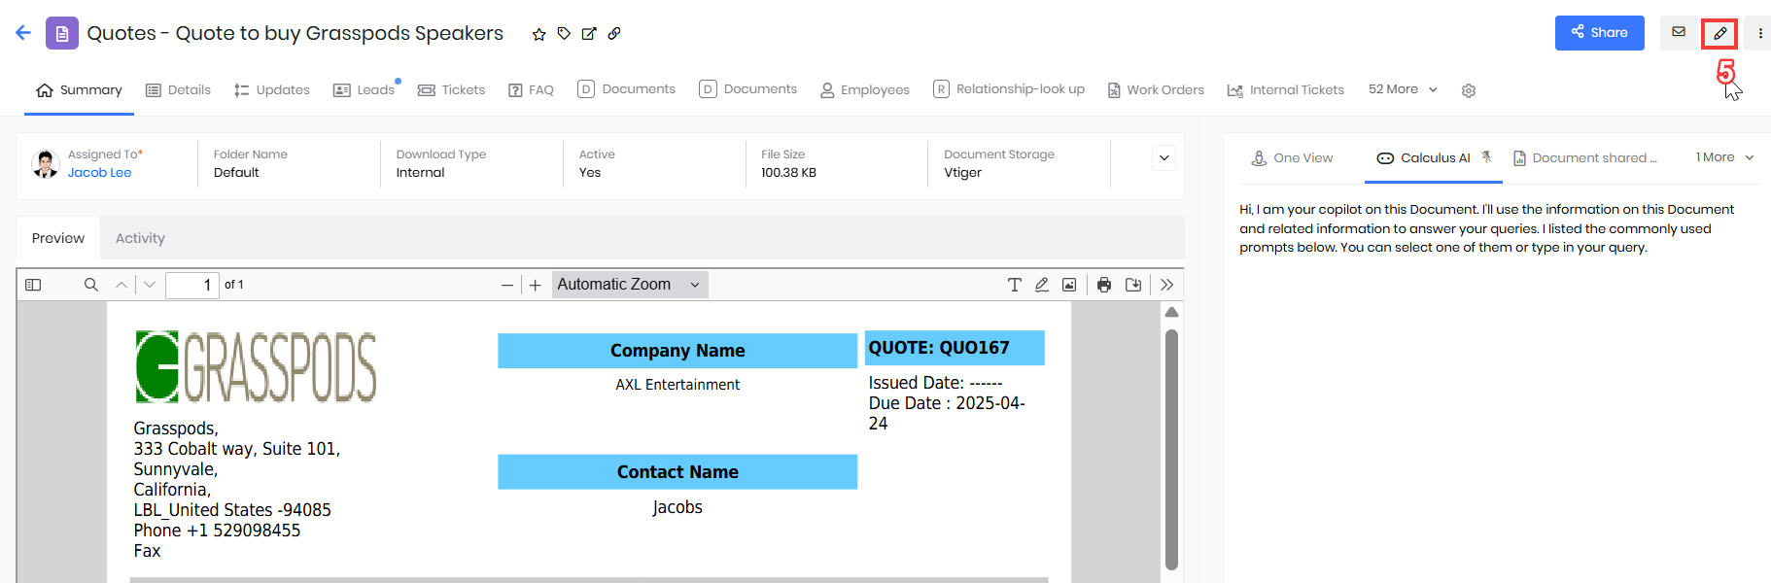
Task: Open the One View panel tab
Action: [1292, 157]
